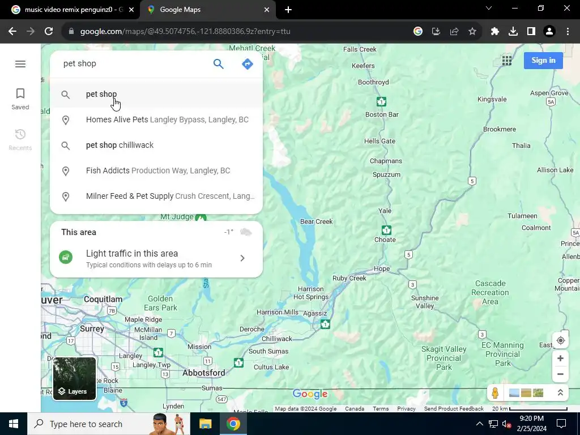
Task: Open the Terms link
Action: pos(381,409)
